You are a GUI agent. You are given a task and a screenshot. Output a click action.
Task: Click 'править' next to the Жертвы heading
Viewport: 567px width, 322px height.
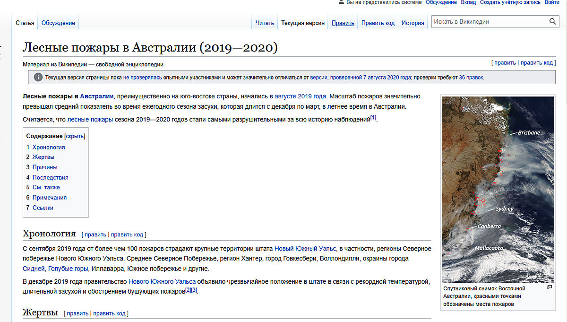pos(77,313)
